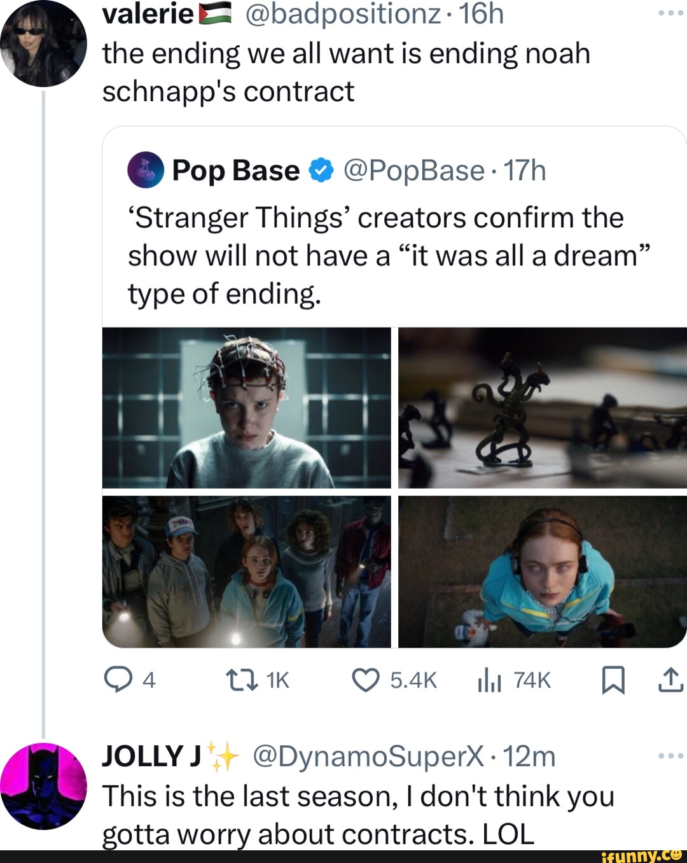Share the tweet via upload icon

[670, 681]
